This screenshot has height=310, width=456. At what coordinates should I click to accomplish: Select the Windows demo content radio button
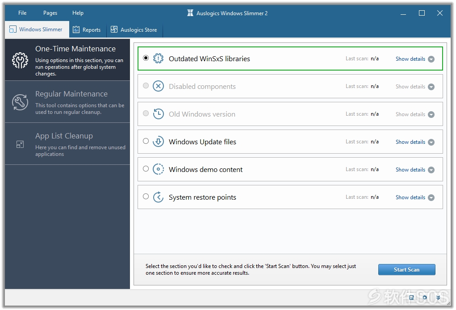[x=146, y=169]
